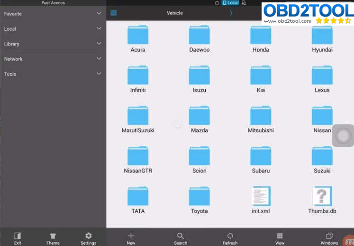Click the Exit icon in bottom bar
This screenshot has width=354, height=246.
18,238
